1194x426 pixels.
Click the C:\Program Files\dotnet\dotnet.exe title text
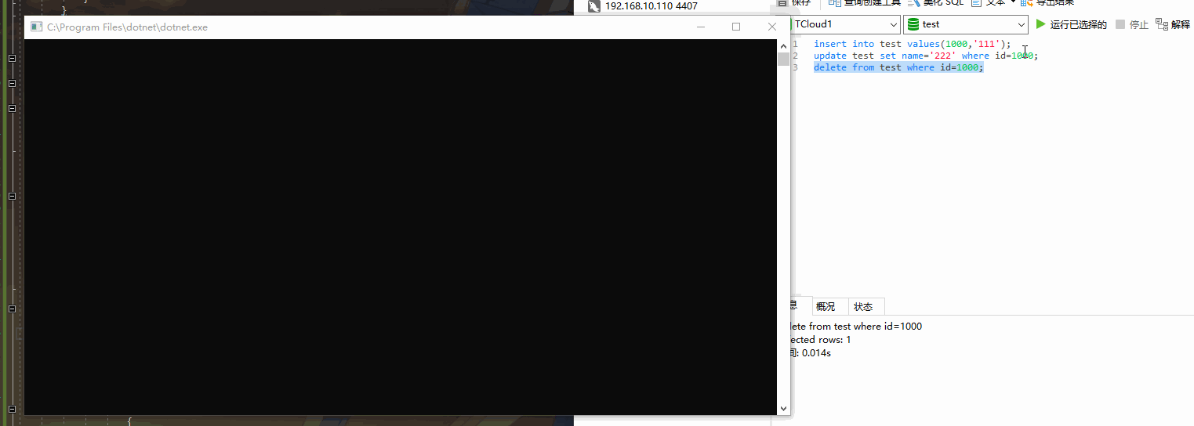[x=127, y=27]
